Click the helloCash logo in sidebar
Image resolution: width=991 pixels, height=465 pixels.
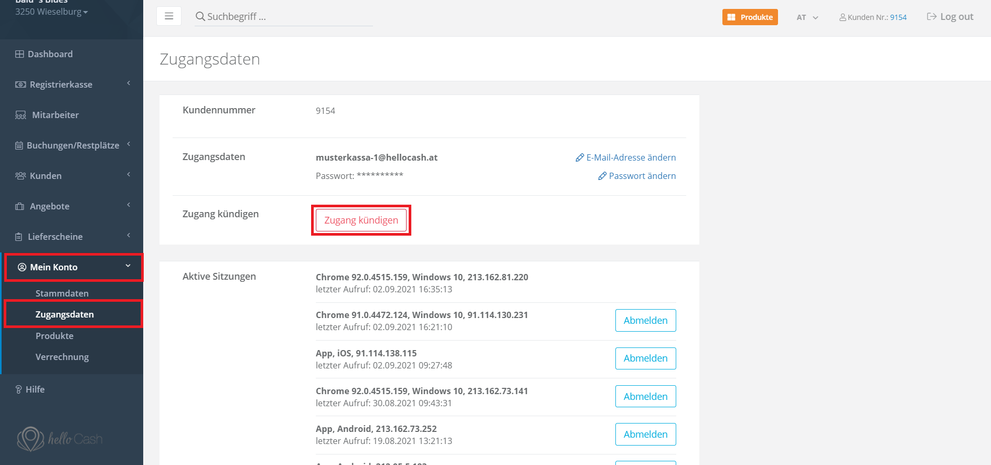59,439
